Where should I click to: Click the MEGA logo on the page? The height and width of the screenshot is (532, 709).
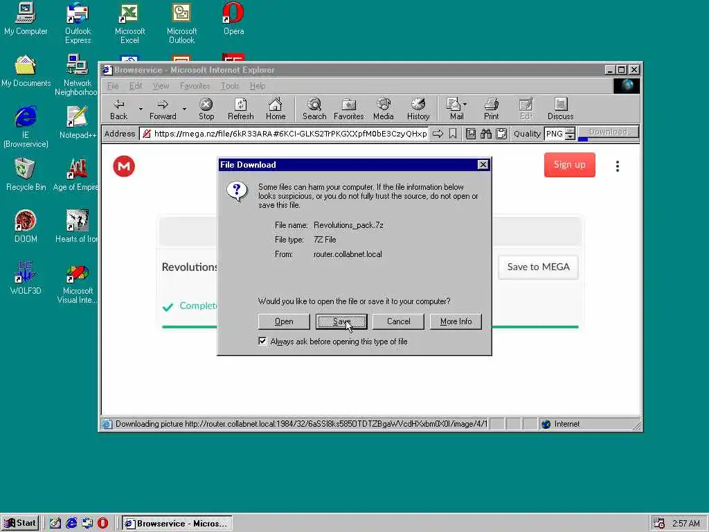[124, 166]
